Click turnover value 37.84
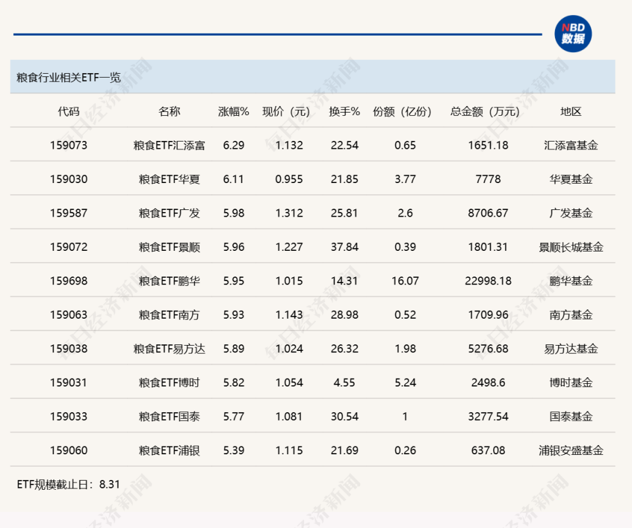Viewport: 632px width, 528px height. [x=344, y=247]
